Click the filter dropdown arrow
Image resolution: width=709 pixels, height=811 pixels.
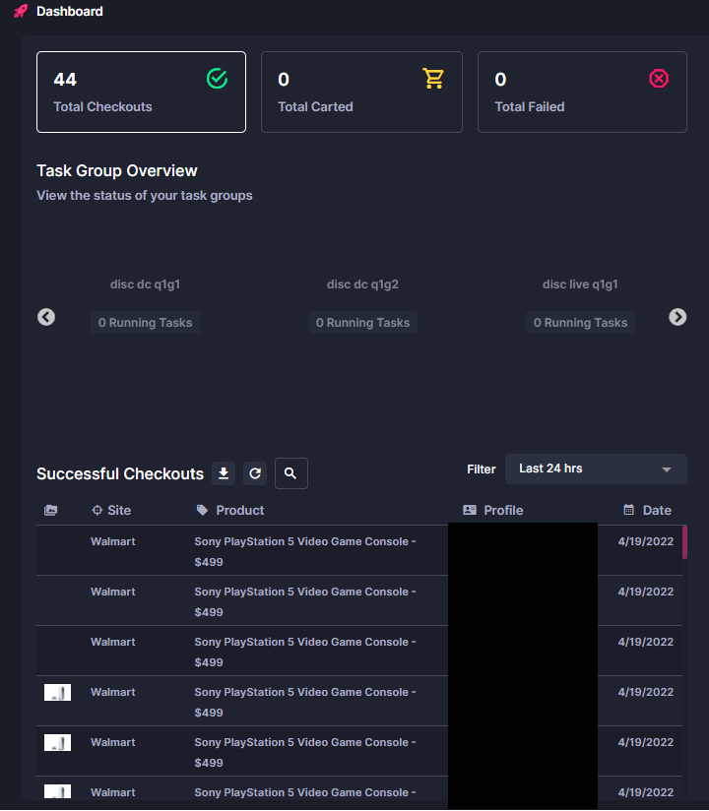pos(667,469)
